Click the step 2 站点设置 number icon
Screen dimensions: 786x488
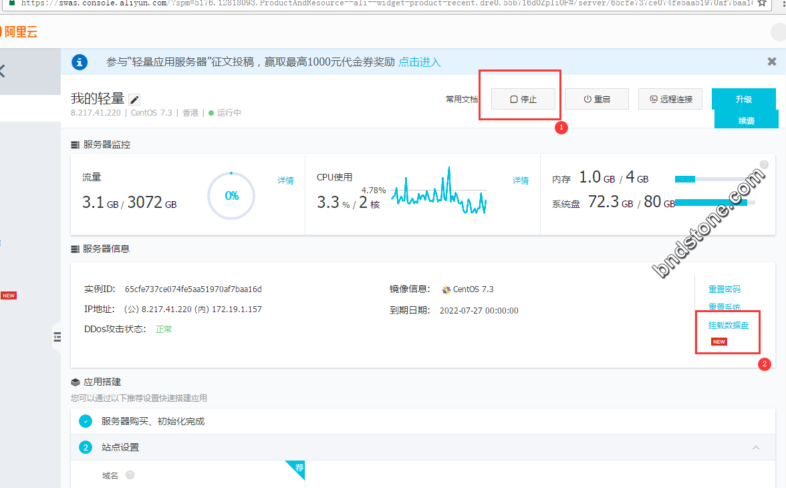[86, 447]
